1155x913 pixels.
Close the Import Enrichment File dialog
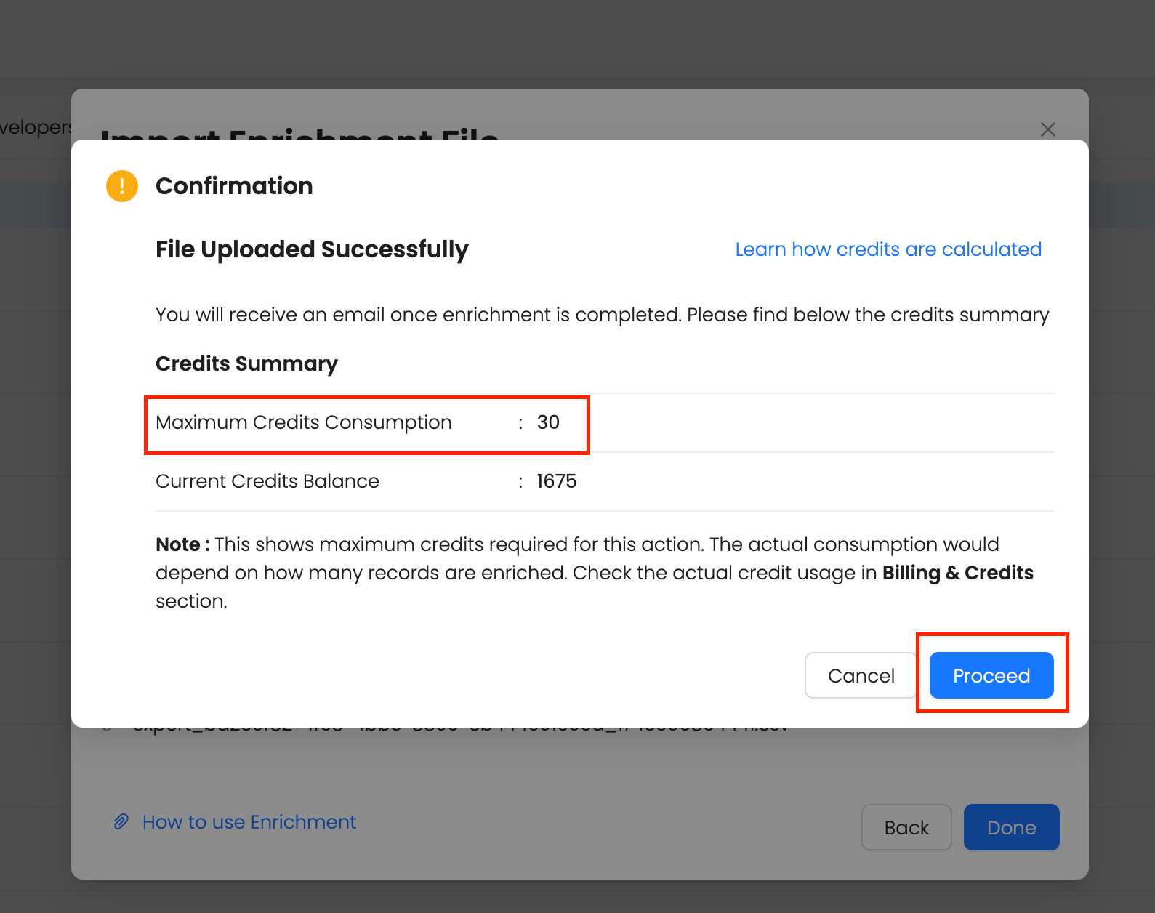tap(1047, 129)
